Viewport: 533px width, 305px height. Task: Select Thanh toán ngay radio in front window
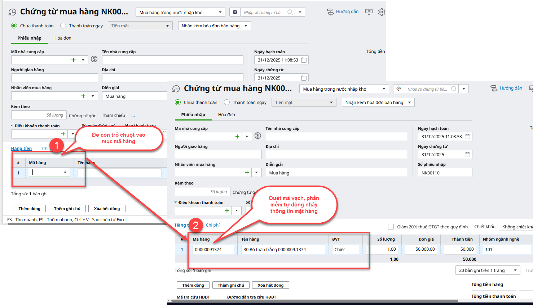point(227,103)
